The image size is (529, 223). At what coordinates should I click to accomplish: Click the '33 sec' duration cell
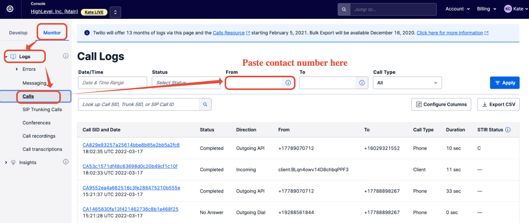click(x=453, y=191)
